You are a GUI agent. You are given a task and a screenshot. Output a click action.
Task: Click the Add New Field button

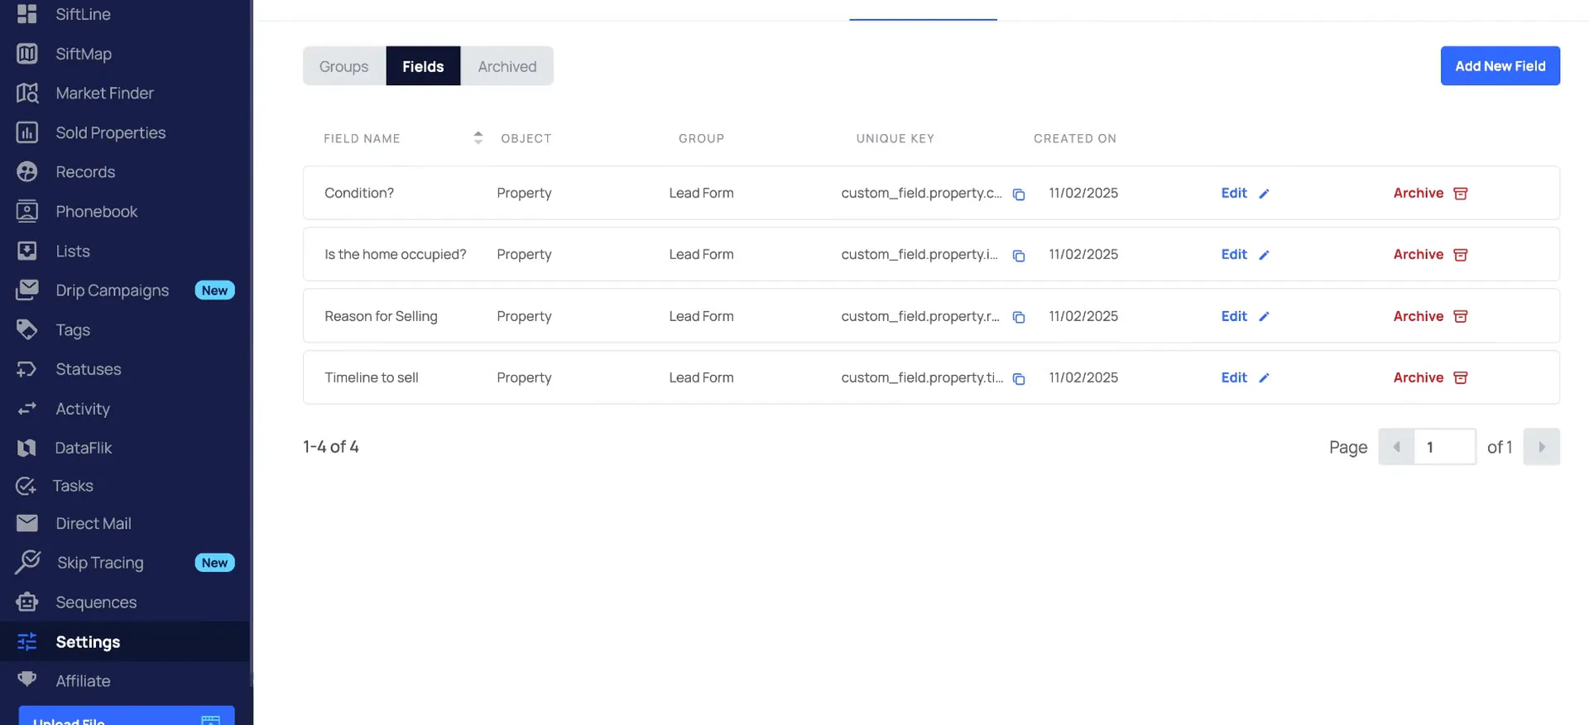[x=1500, y=65]
